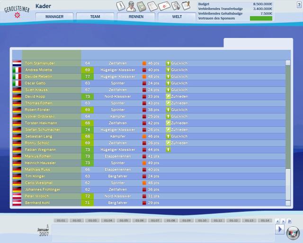Click the round race start button
Screen dimensions: 303x243
pyautogui.click(x=293, y=234)
